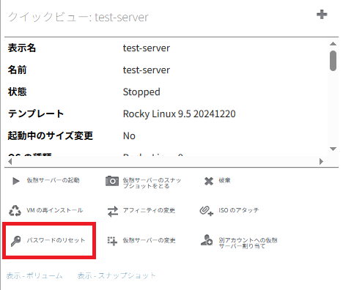Start server via 仮想サーバーの起動 label
Image resolution: width=343 pixels, height=290 pixels.
[x=53, y=180]
